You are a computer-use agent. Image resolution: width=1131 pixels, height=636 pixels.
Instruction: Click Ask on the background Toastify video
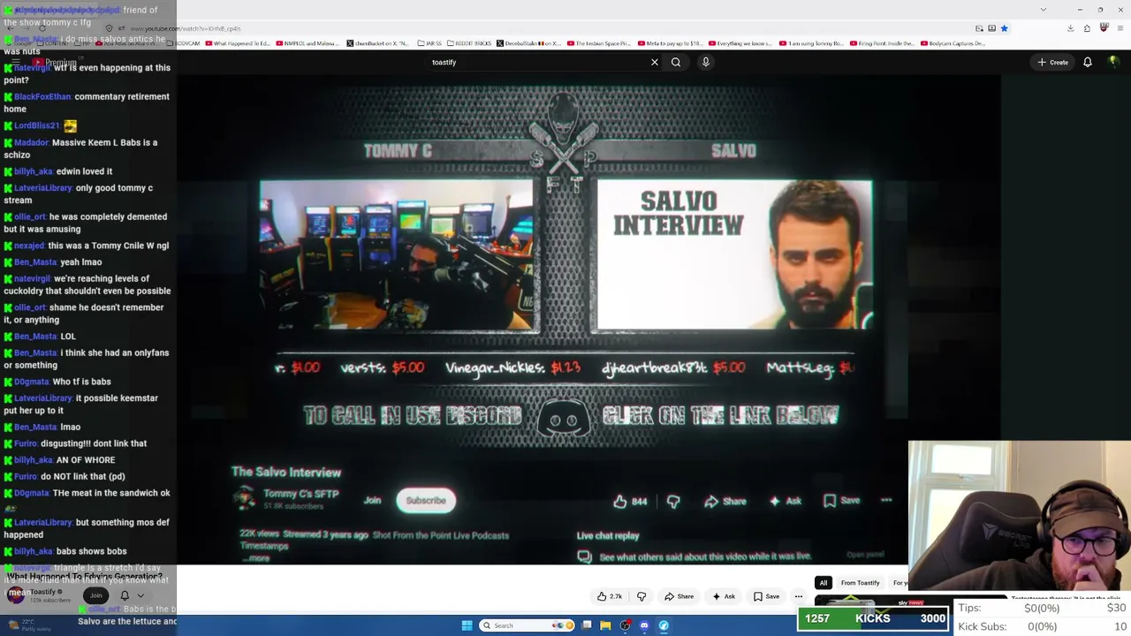pyautogui.click(x=724, y=596)
